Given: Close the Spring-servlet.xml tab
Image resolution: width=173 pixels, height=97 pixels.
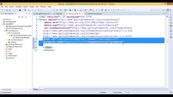Looking at the screenshot, I should (82, 14).
